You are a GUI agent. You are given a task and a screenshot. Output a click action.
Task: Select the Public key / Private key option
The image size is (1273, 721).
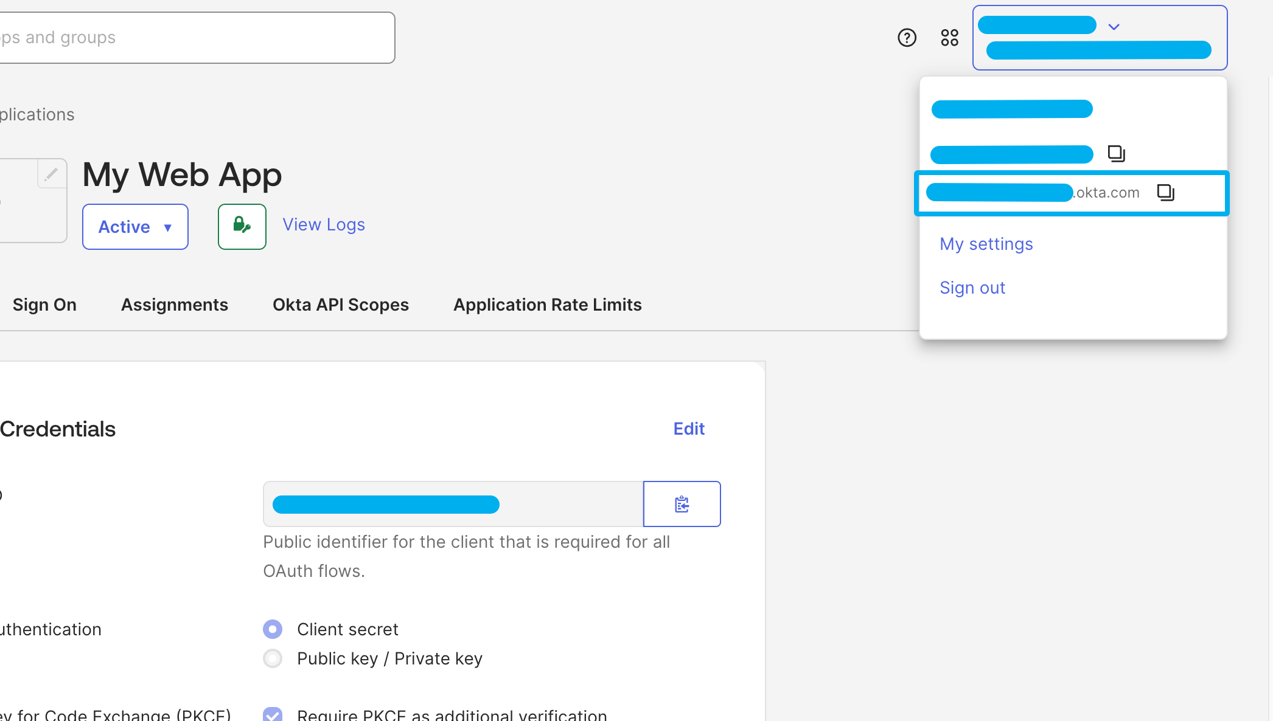point(273,658)
